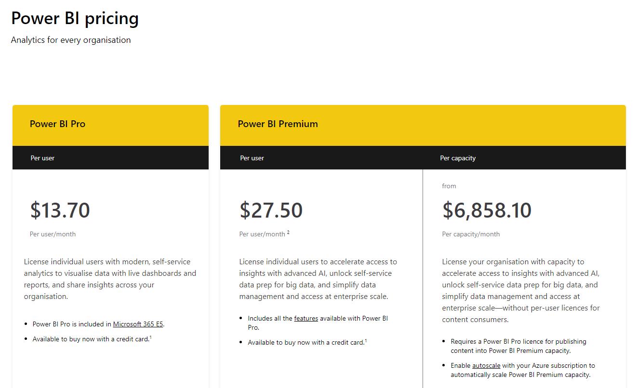Screen dimensions: 637x388
Task: Click the $6,858.10 price
Action: tap(487, 210)
